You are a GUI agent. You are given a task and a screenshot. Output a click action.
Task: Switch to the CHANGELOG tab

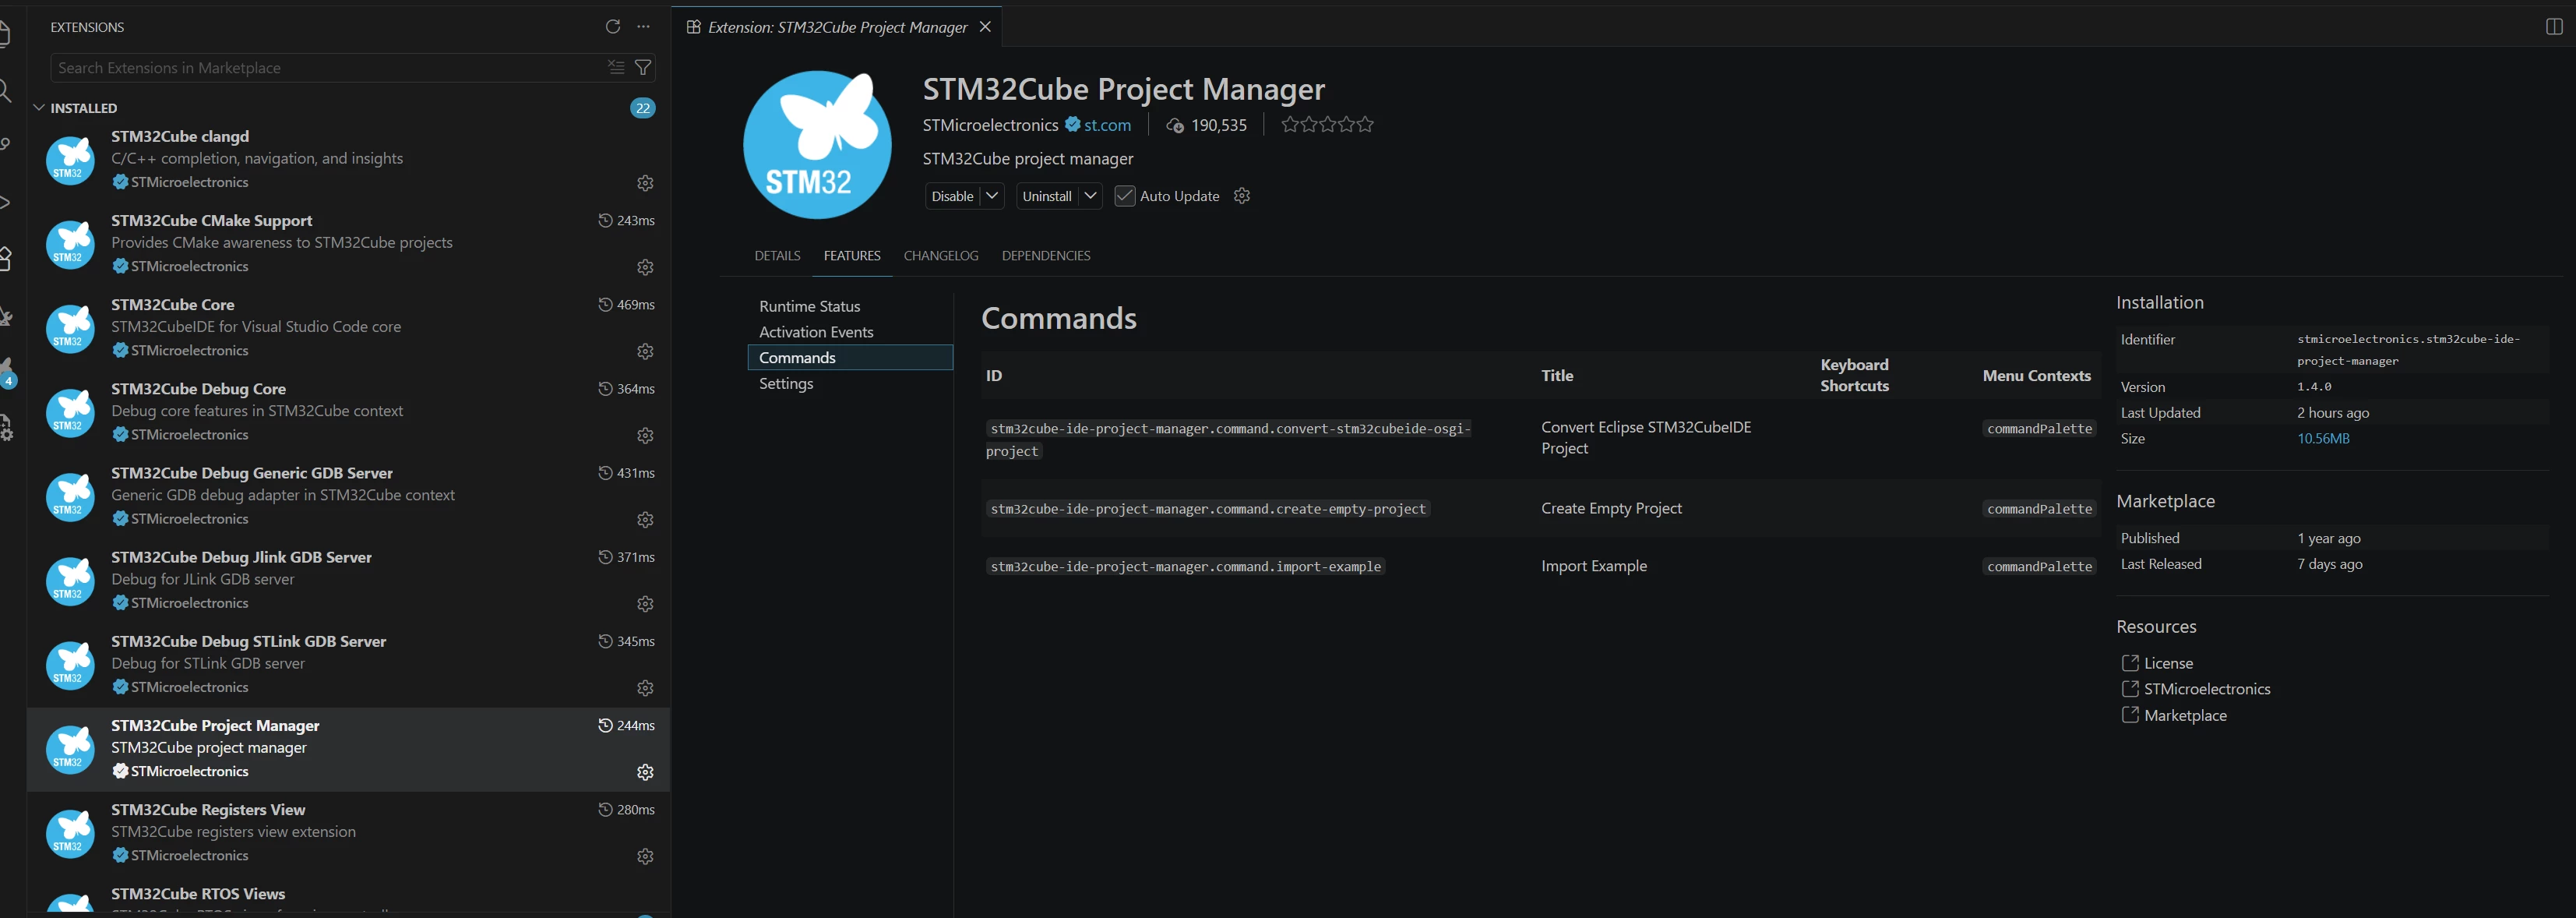click(x=941, y=256)
